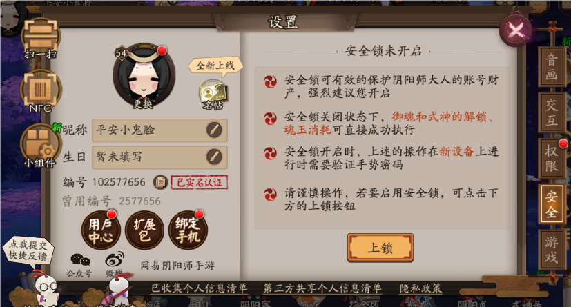Click the 上锁 lock button

380,248
